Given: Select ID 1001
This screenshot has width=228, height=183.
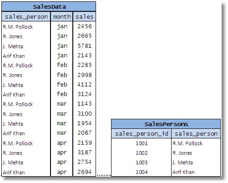Looking at the screenshot, I should pyautogui.click(x=142, y=143).
